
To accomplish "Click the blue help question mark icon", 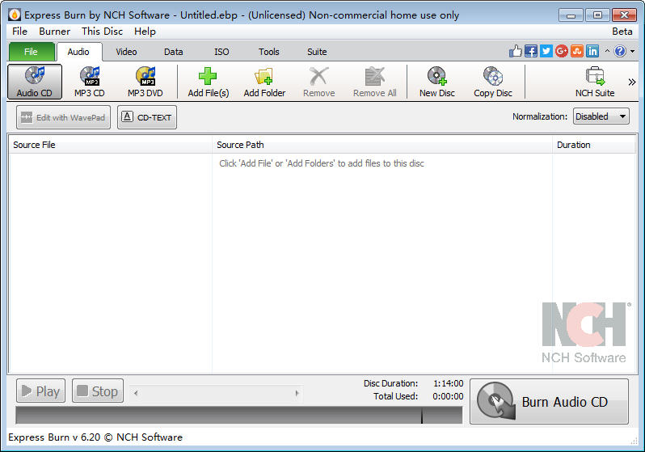I will click(620, 51).
